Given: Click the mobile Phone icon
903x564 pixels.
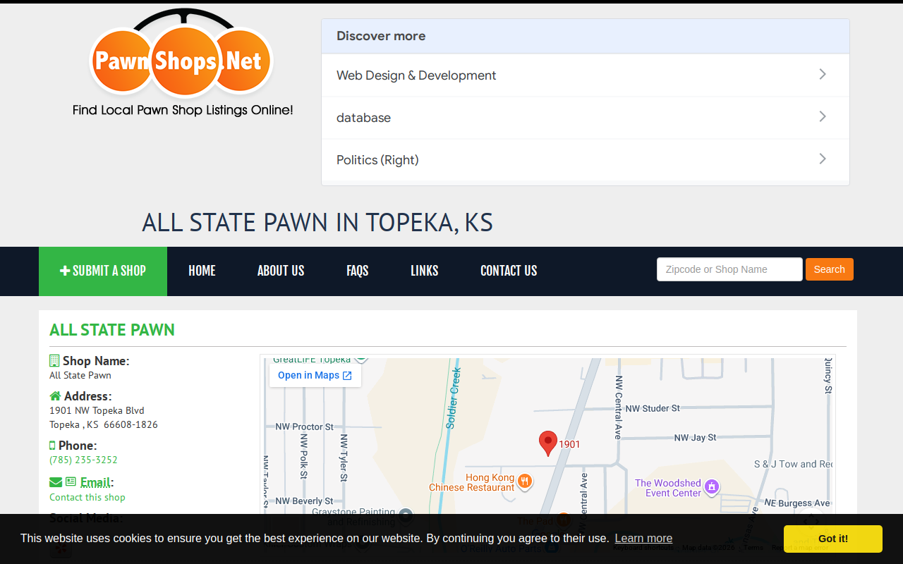Looking at the screenshot, I should click(x=52, y=445).
